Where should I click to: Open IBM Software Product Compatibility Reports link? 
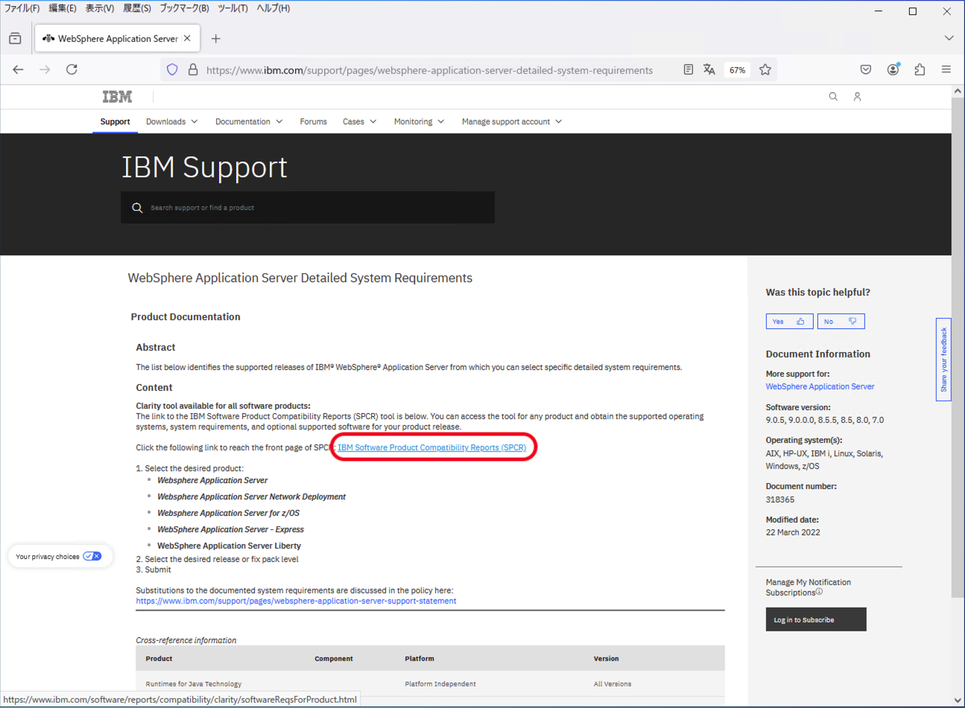coord(434,447)
